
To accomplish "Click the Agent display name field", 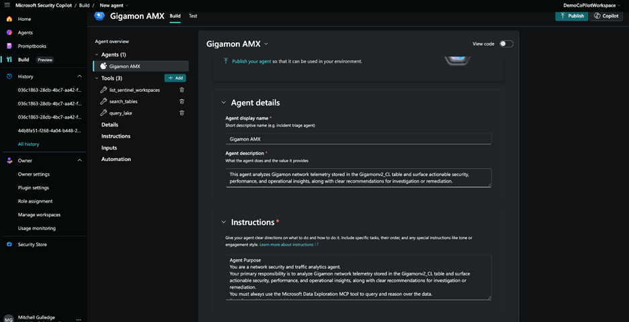I will coord(358,139).
